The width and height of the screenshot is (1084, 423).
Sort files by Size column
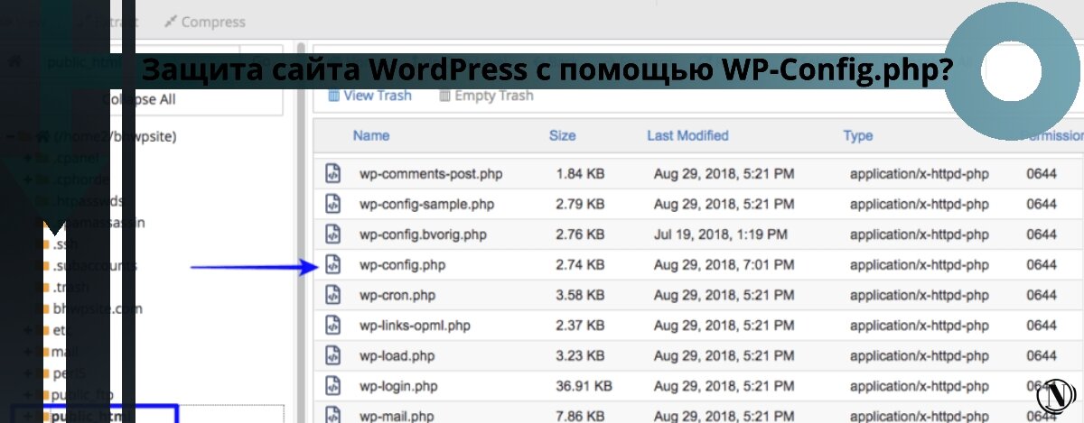[562, 135]
